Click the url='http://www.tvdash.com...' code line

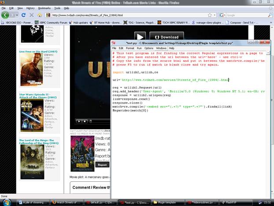(171, 80)
